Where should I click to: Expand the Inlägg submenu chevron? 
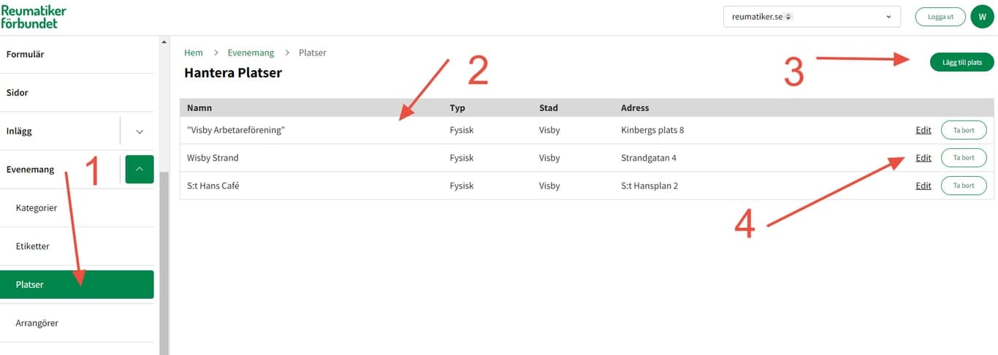tap(140, 131)
